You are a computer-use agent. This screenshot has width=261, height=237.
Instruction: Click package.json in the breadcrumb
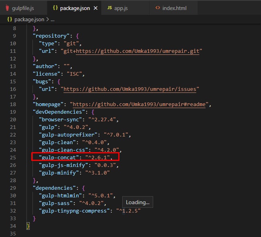point(29,20)
